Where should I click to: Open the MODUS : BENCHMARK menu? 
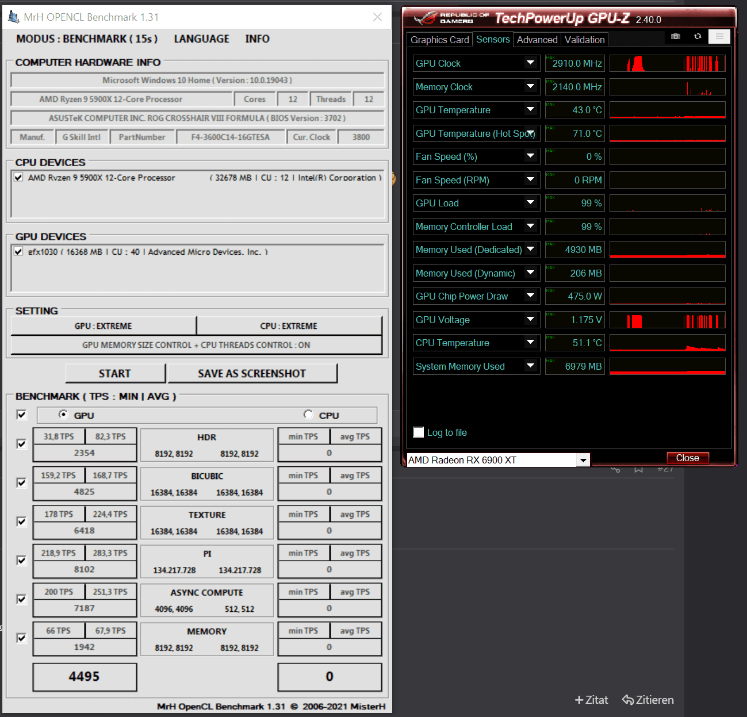pyautogui.click(x=87, y=39)
